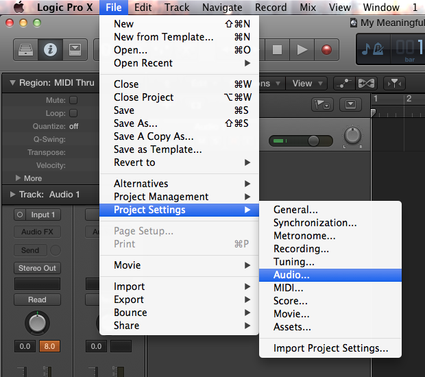Open the Quantize value dropdown showing off

coord(74,126)
